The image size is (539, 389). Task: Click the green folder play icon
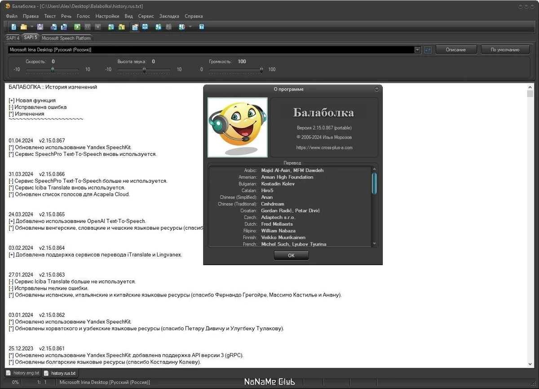click(121, 27)
